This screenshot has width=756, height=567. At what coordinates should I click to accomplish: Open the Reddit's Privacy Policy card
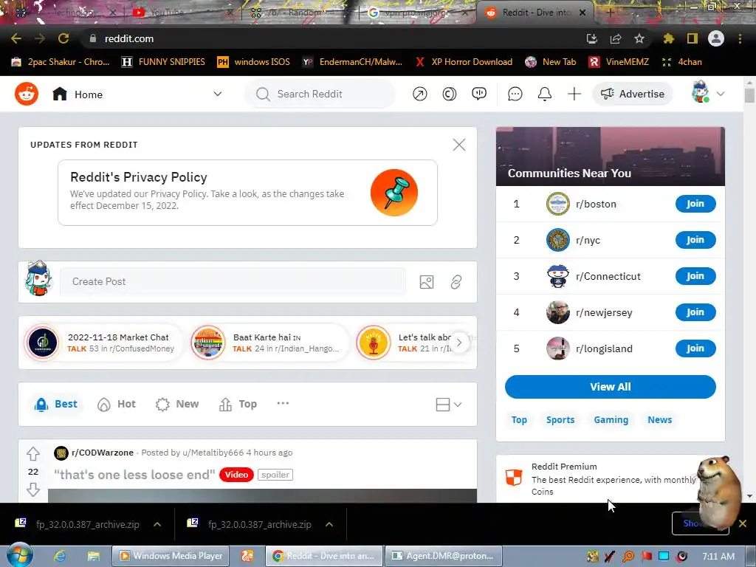(247, 193)
